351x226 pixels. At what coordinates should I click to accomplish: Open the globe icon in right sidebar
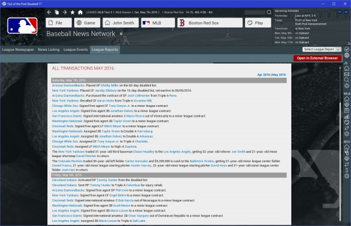click(346, 55)
